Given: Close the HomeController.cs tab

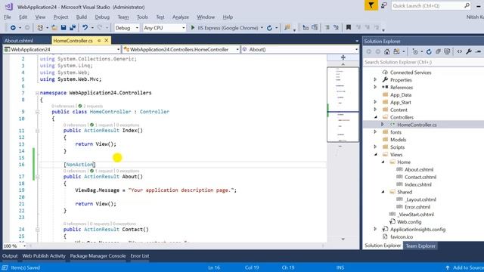Looking at the screenshot, I should coord(107,40).
